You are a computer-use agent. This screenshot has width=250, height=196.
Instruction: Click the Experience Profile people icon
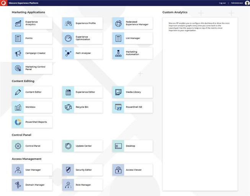(x=68, y=23)
